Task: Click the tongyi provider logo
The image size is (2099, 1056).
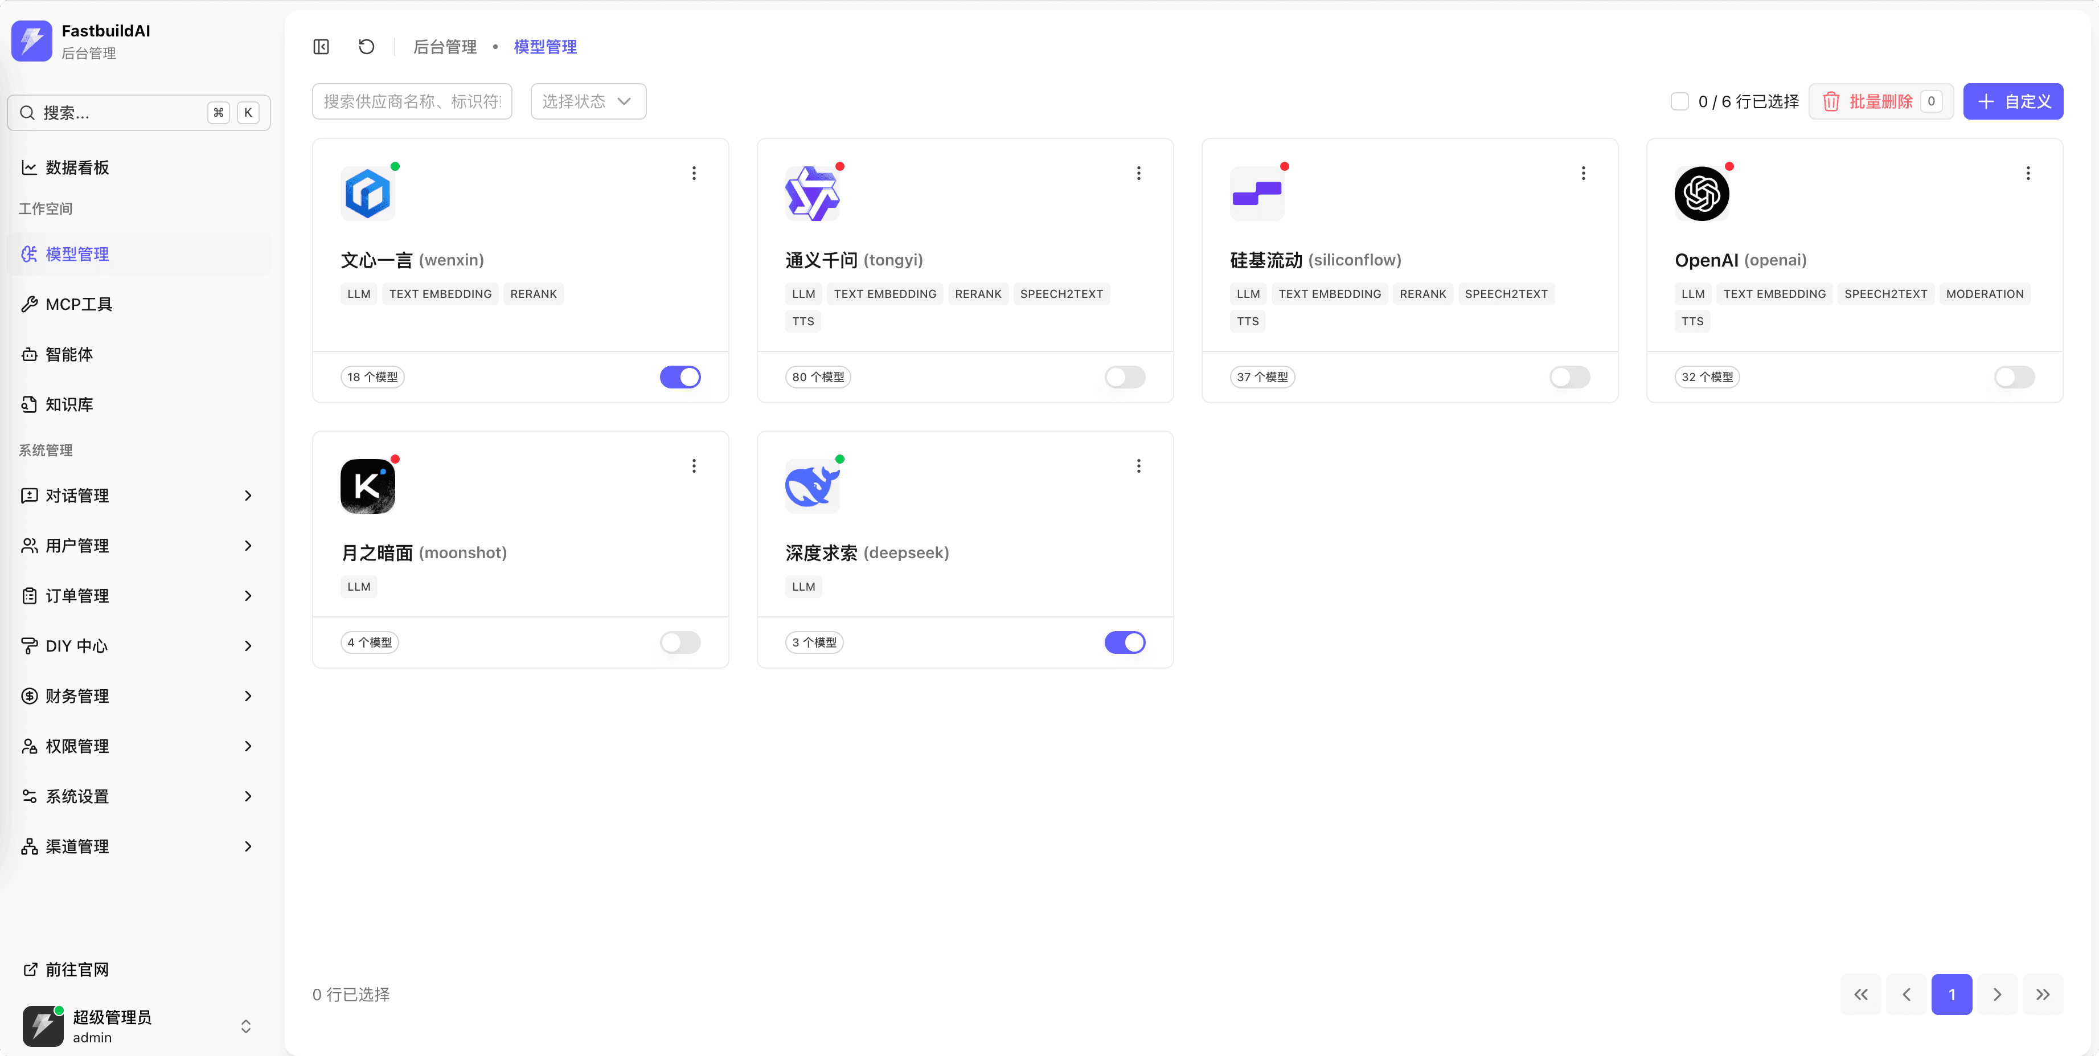Action: point(811,194)
